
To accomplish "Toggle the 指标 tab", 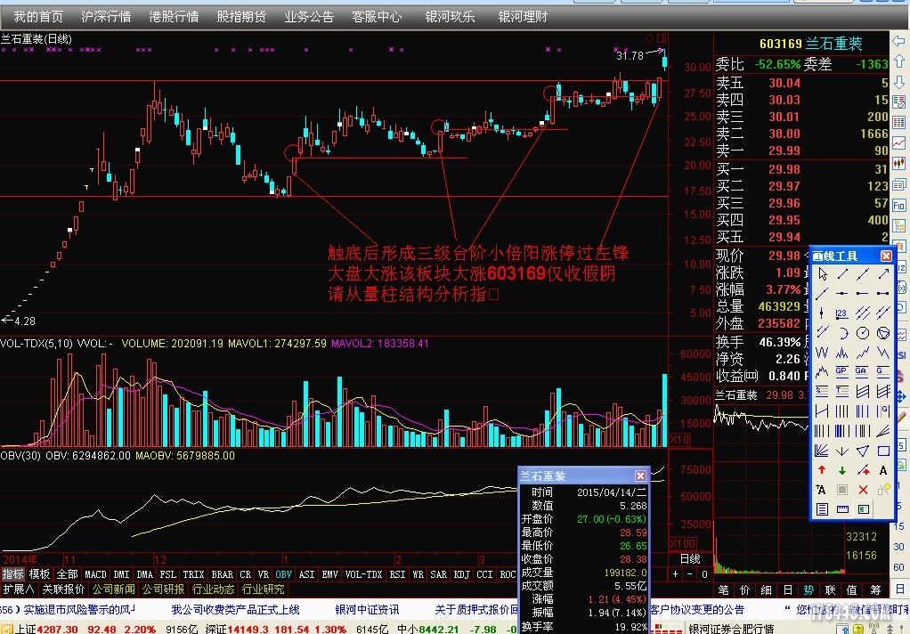I will (12, 574).
